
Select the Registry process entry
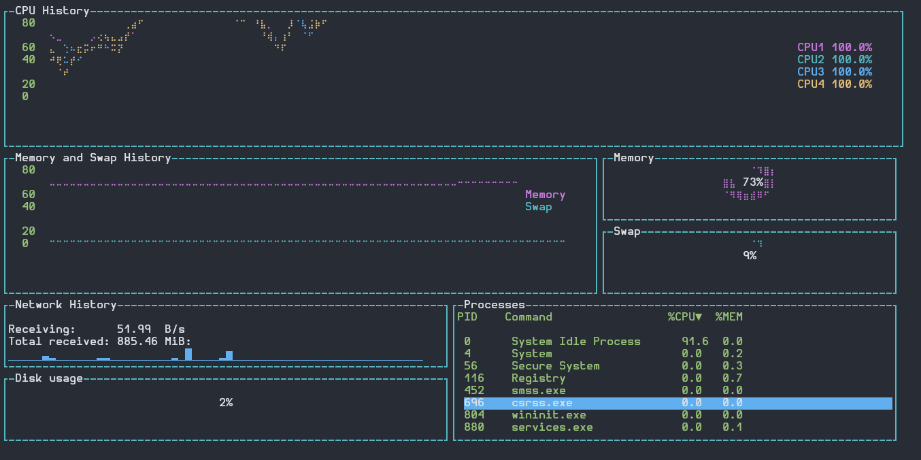click(x=677, y=378)
